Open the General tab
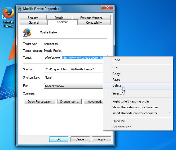 pos(34,23)
